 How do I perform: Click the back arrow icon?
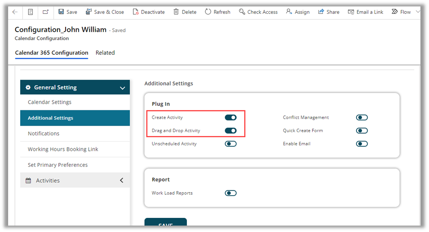15,12
